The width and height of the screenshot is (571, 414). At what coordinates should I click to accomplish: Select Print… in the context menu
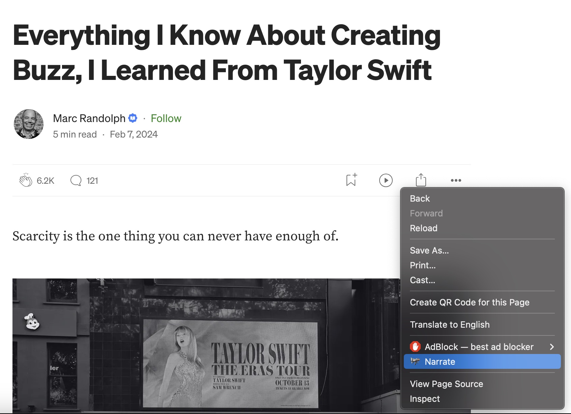(x=482, y=265)
